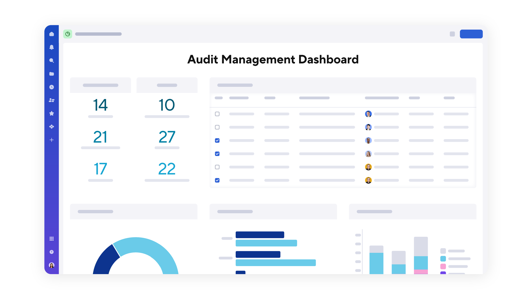
Task: Uncheck the third row's selected checkbox
Action: pyautogui.click(x=217, y=140)
